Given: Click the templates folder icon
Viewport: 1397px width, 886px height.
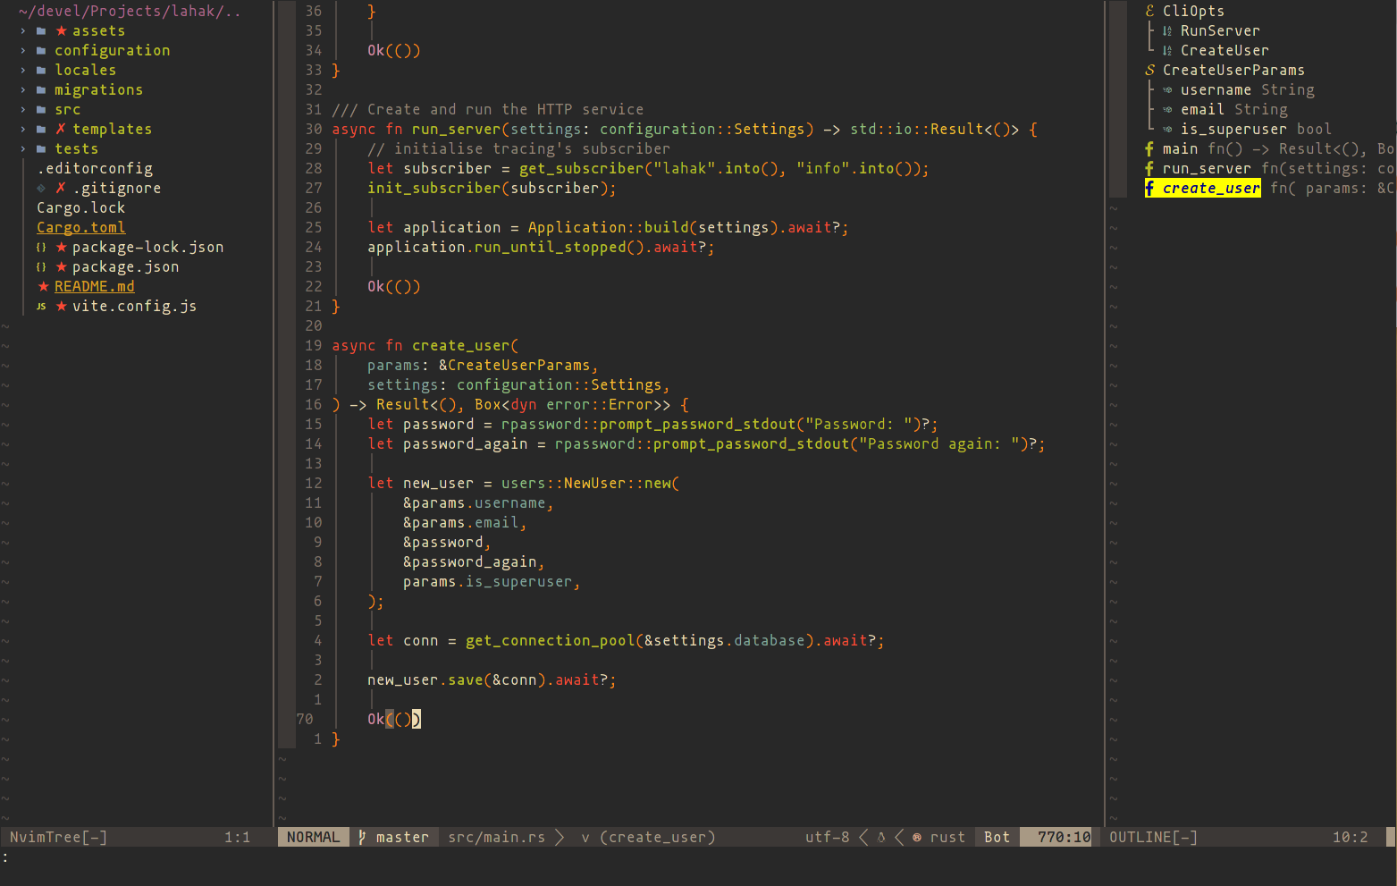Looking at the screenshot, I should [x=41, y=130].
